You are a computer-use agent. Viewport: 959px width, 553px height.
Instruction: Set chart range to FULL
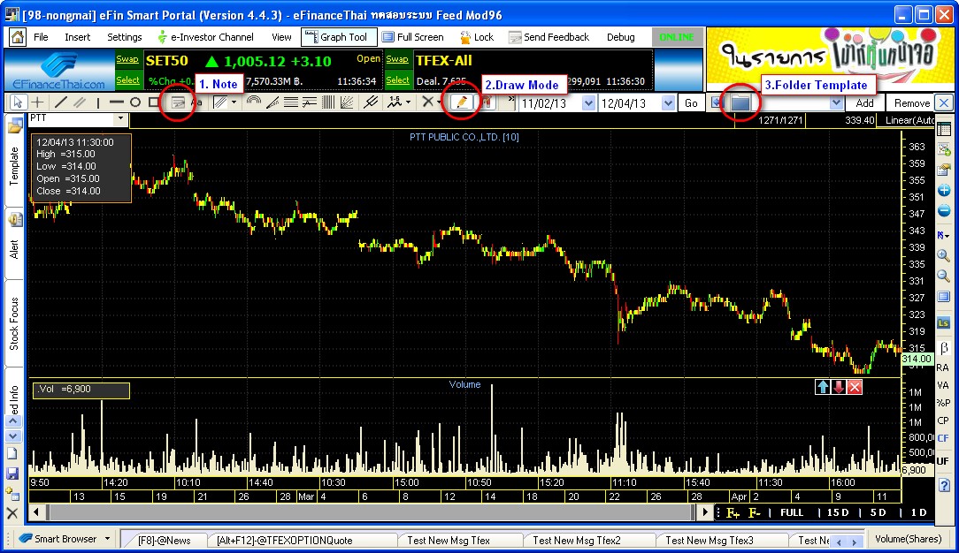pos(792,512)
